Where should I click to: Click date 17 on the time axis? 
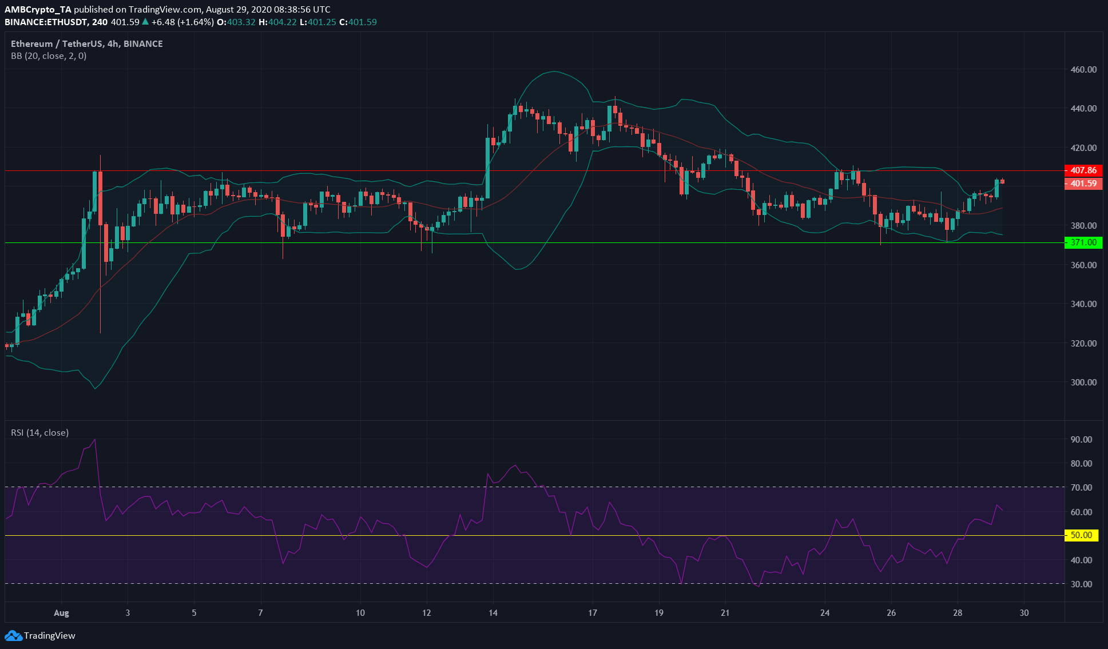pyautogui.click(x=592, y=613)
